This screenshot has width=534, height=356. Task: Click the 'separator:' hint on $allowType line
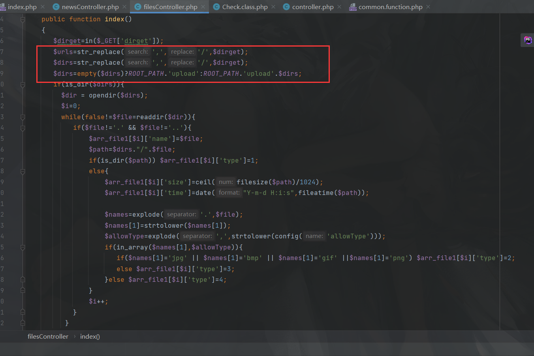click(197, 236)
